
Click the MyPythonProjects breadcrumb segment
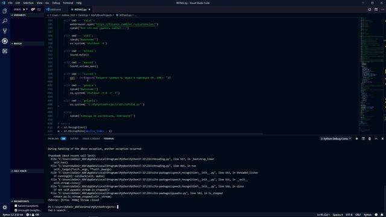tap(101, 15)
